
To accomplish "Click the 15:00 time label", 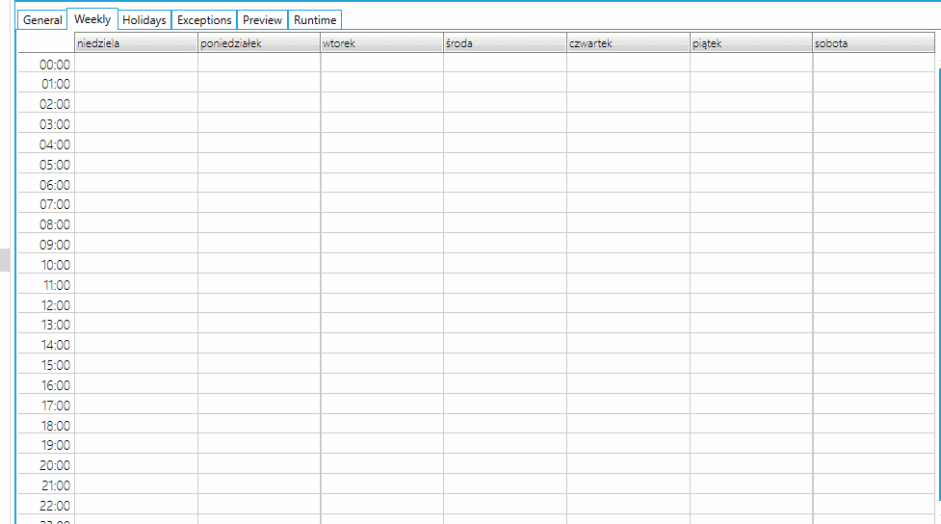I will (55, 365).
